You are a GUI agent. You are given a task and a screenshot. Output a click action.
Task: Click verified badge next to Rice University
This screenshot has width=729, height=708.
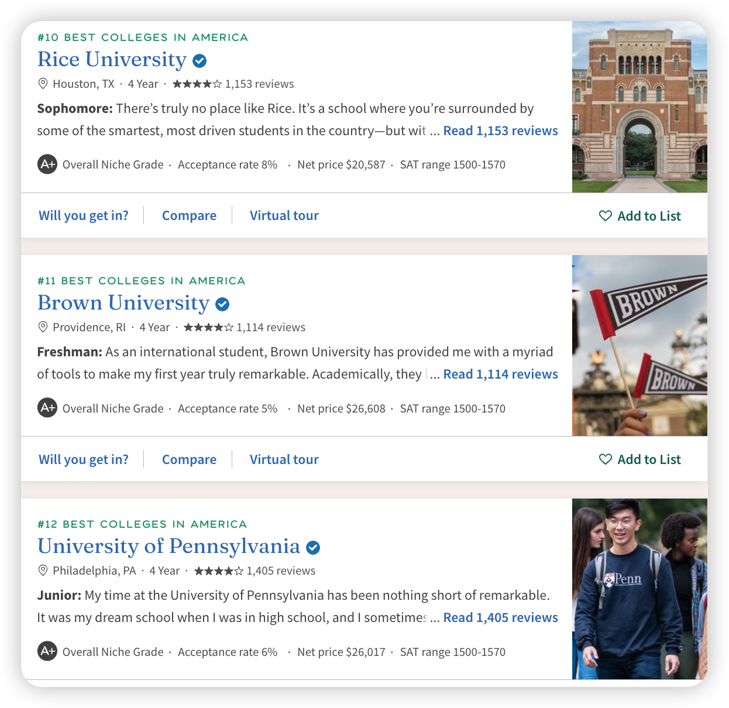pyautogui.click(x=200, y=60)
